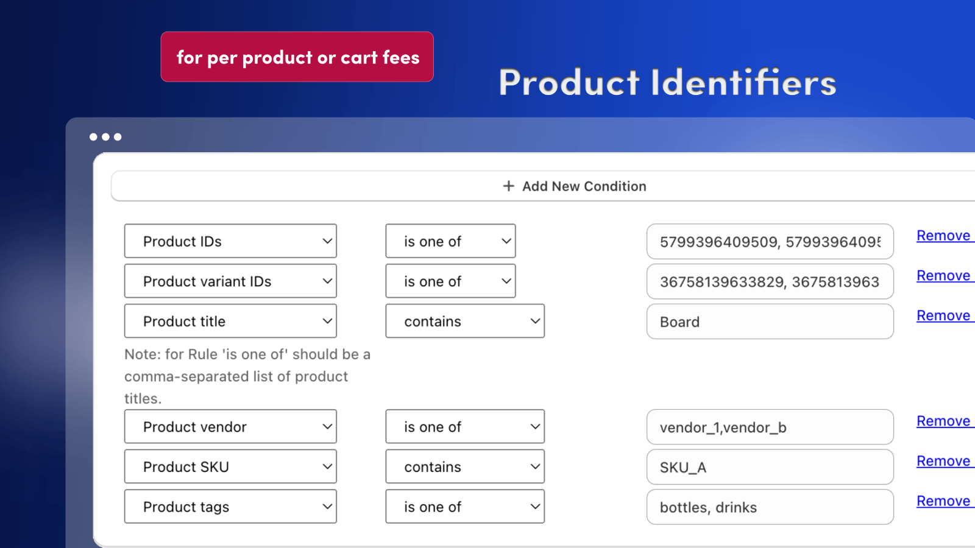The width and height of the screenshot is (975, 548).
Task: Click the field containing Board
Action: (x=770, y=321)
